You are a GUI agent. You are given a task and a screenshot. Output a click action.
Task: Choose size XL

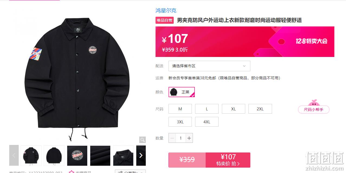(x=234, y=109)
